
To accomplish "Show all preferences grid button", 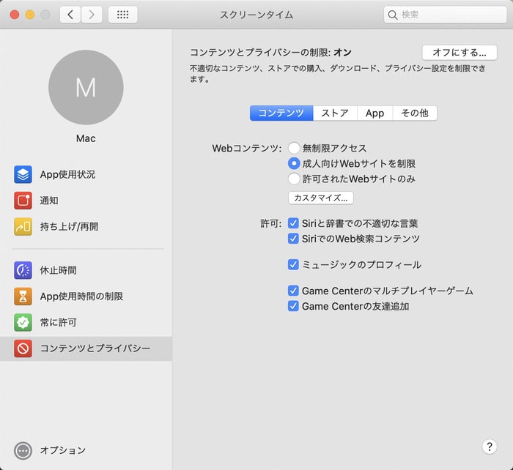I will point(122,15).
